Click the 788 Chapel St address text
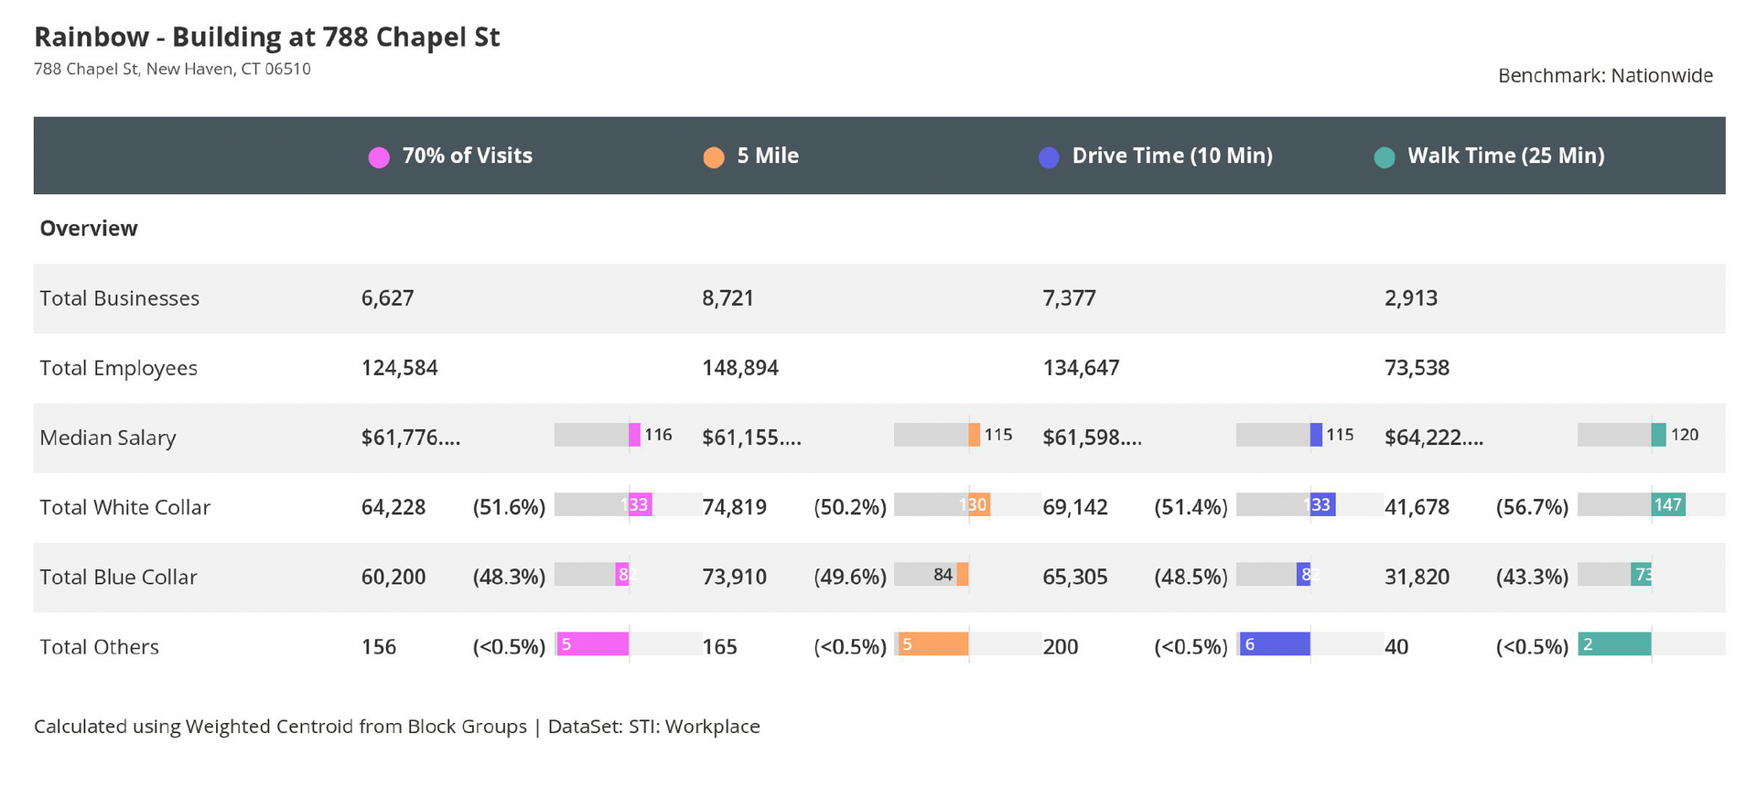This screenshot has height=799, width=1757. point(172,70)
